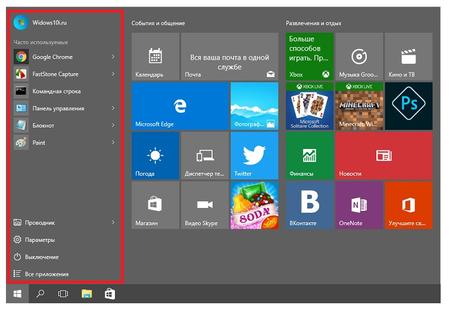Click the Выключение power option
Screen dimensions: 449x311
coord(41,257)
